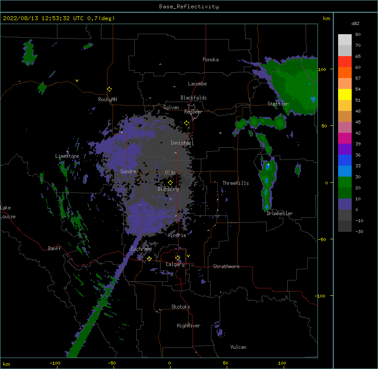This screenshot has height=369, width=378.
Task: Click the Sundre label
Action: (x=128, y=171)
